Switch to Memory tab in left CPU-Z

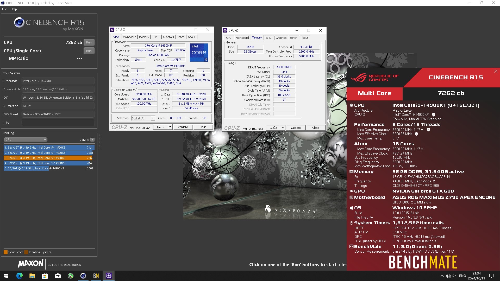tap(144, 37)
